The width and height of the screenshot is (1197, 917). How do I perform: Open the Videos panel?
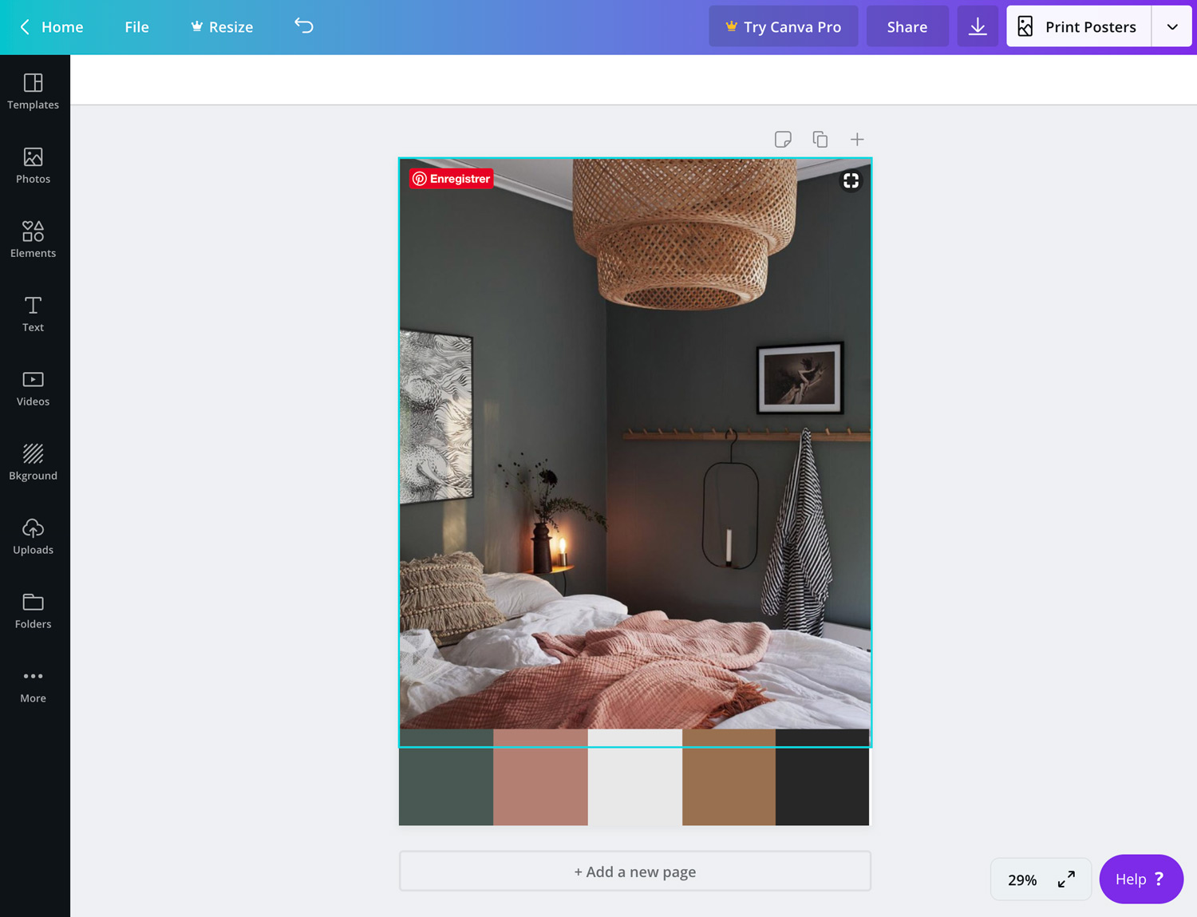[x=33, y=387]
